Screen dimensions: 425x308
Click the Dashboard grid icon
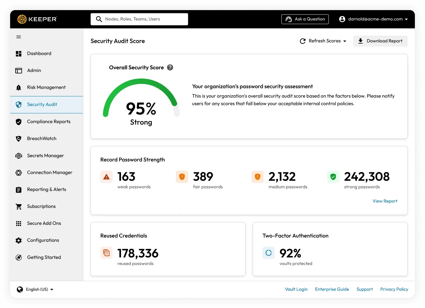(x=19, y=54)
